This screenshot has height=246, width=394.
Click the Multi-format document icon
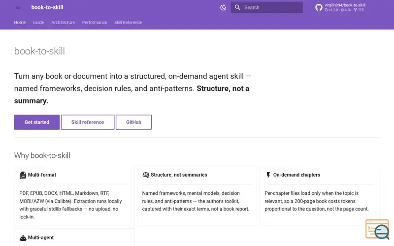[x=23, y=175]
